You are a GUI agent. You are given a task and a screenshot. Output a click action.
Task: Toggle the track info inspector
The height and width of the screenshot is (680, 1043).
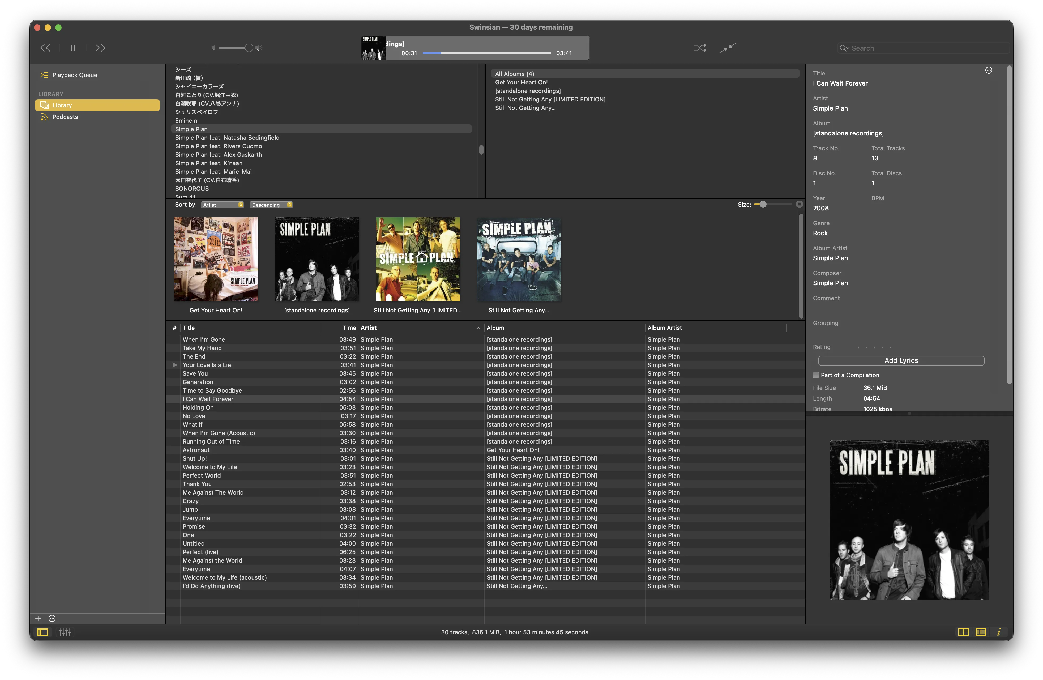[x=999, y=632]
